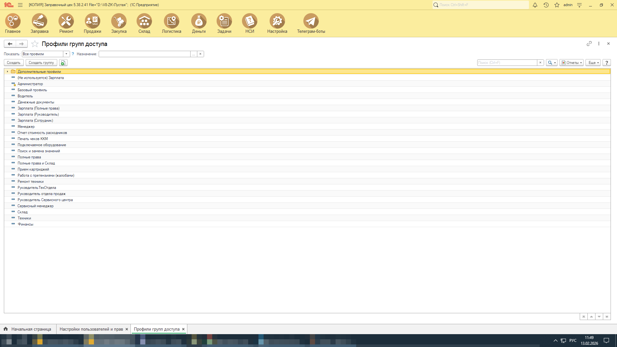This screenshot has width=617, height=347.
Task: Open the Показать profiles dropdown
Action: (66, 54)
